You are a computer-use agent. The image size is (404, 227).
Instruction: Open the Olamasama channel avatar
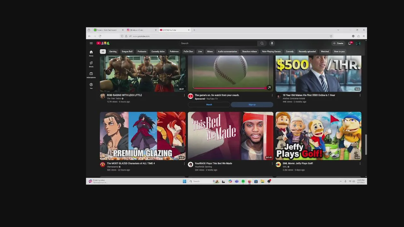(102, 165)
